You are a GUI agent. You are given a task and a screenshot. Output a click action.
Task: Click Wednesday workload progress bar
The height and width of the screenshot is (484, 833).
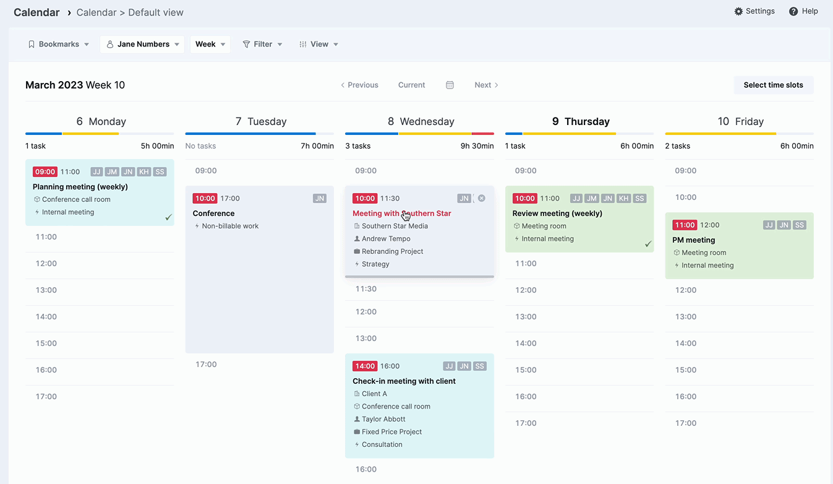[419, 134]
